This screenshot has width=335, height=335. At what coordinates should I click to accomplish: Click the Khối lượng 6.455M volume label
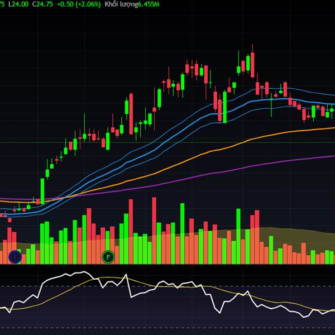coord(132,4)
